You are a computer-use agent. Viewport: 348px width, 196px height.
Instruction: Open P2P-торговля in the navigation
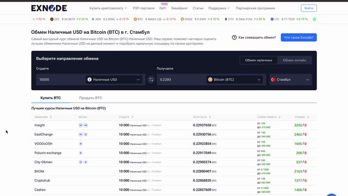click(x=144, y=8)
